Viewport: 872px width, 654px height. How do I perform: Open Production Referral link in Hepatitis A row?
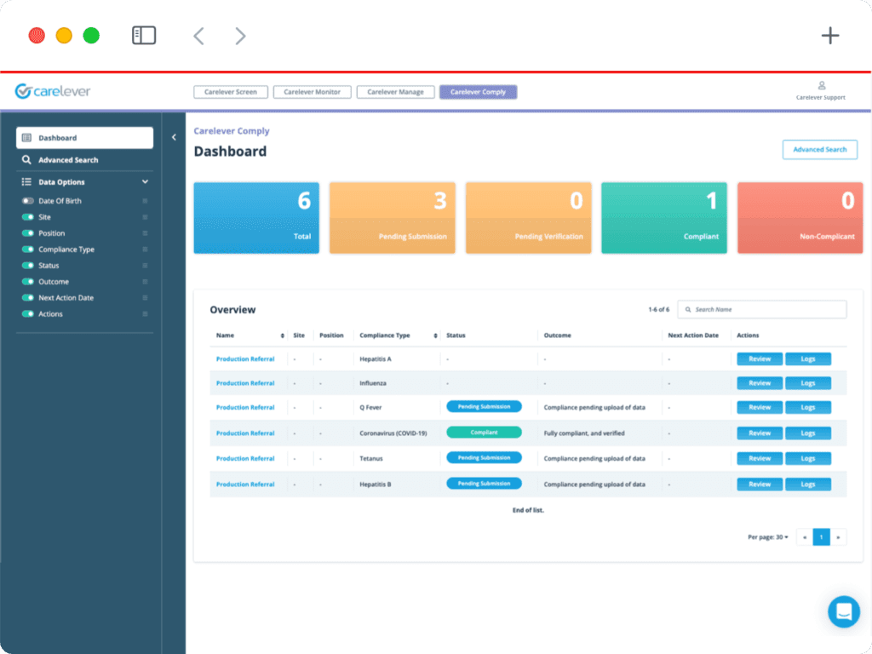tap(245, 359)
